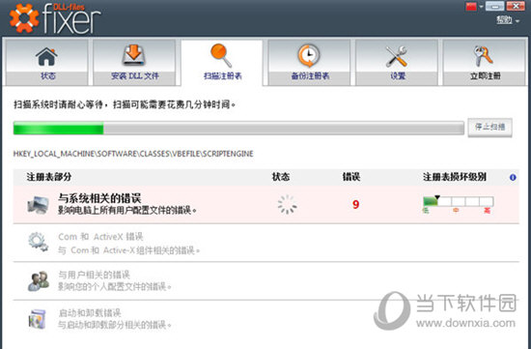Click the blue info icon beside 注册表损坏级别
The image size is (531, 349).
pyautogui.click(x=513, y=177)
